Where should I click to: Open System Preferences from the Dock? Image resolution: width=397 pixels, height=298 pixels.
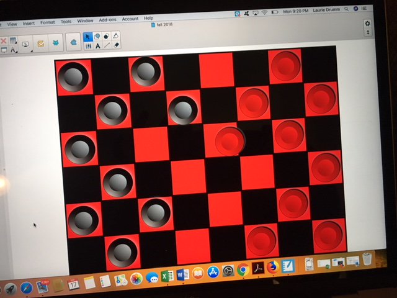(228, 271)
